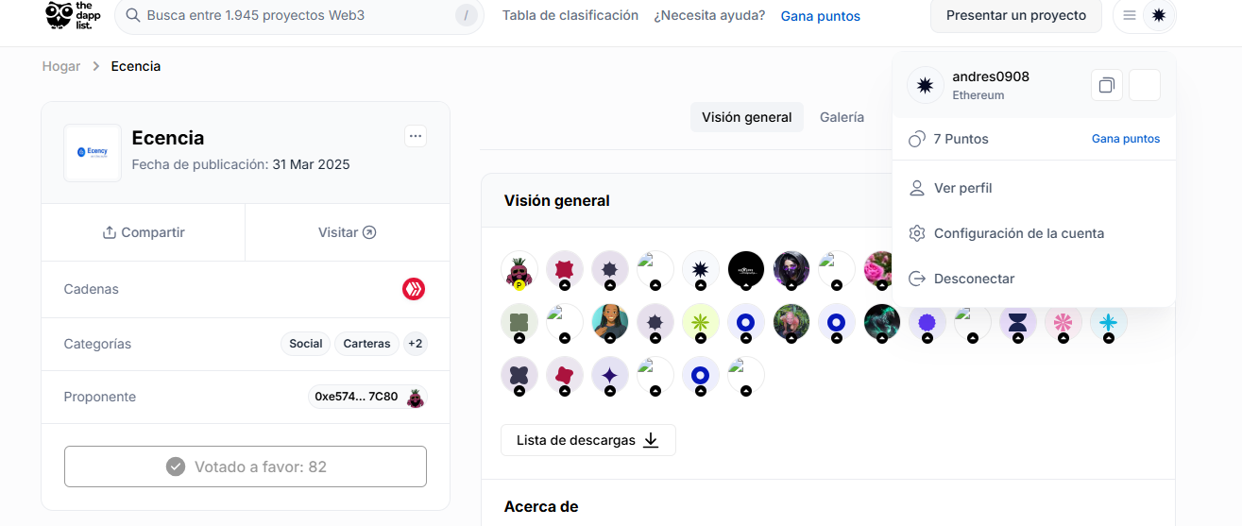Open the pink roses voter avatar
Screen dimensions: 1242x526
pyautogui.click(x=878, y=268)
